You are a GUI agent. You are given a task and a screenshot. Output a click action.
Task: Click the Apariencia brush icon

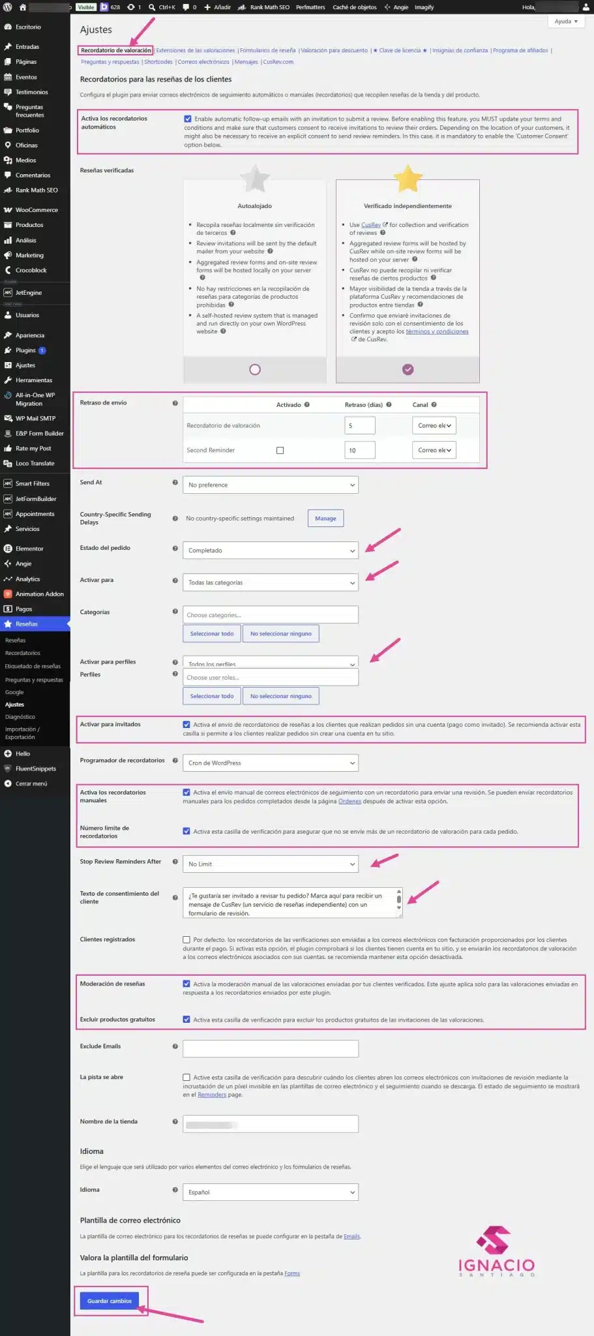(x=8, y=335)
